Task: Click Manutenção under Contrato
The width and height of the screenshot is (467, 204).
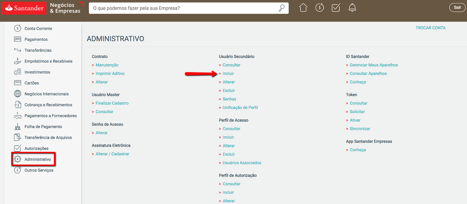Action: point(107,65)
